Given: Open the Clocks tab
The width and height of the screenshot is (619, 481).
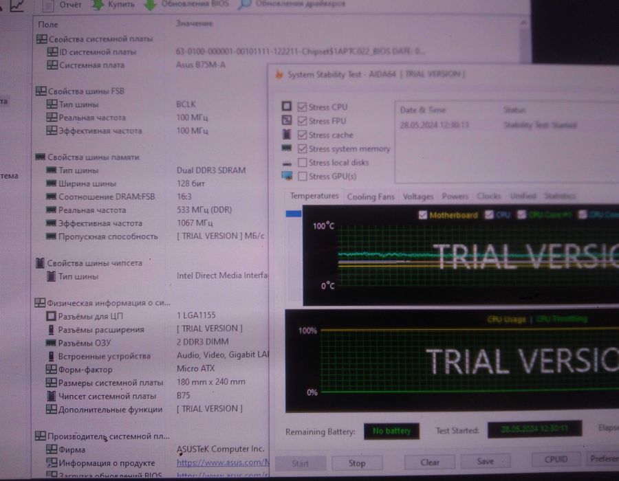Looking at the screenshot, I should (x=489, y=196).
